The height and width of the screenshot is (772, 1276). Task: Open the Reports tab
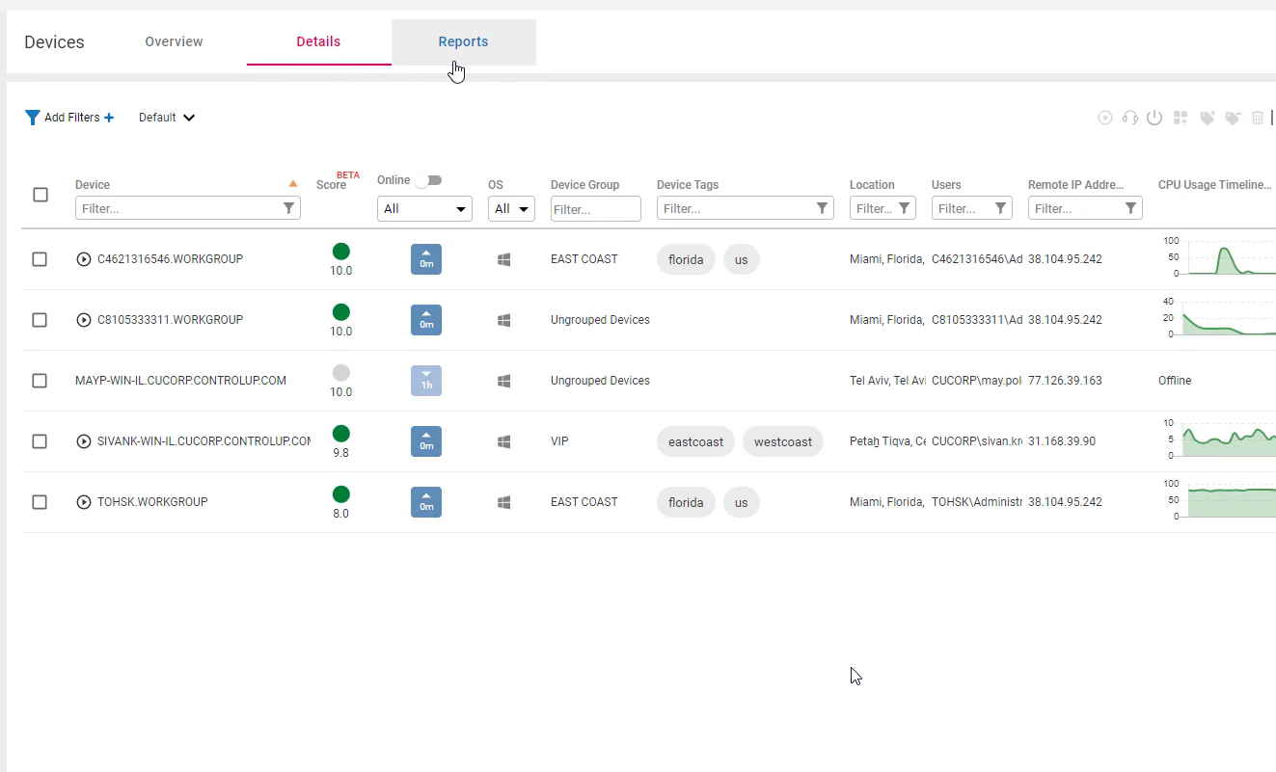[x=463, y=41]
